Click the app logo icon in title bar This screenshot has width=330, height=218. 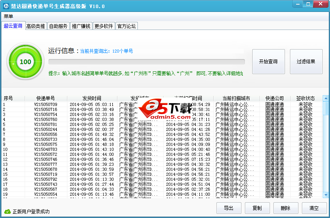click(6, 6)
